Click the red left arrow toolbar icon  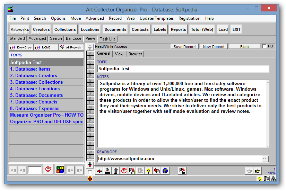coord(99,171)
